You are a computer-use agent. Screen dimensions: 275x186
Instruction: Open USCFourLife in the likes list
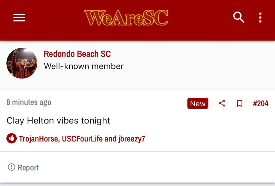pyautogui.click(x=82, y=139)
